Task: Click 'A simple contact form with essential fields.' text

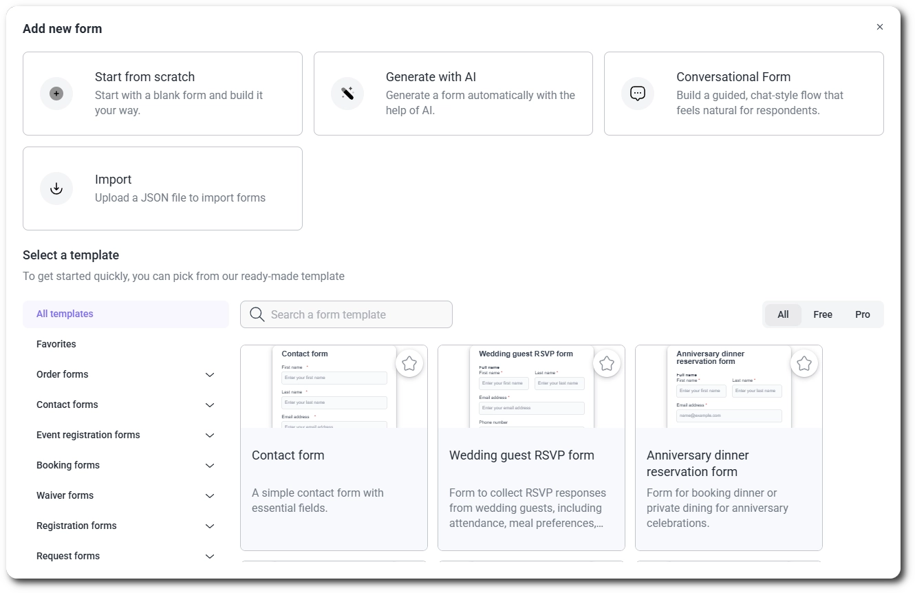Action: 318,500
